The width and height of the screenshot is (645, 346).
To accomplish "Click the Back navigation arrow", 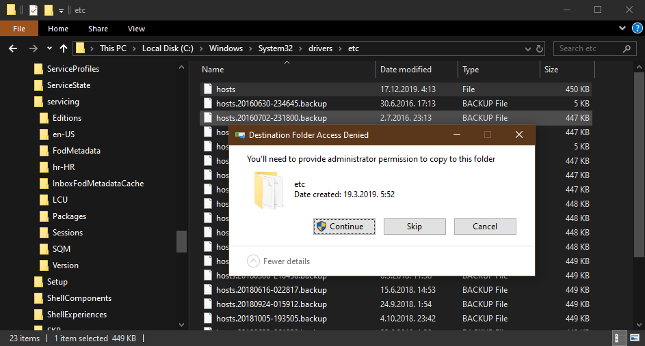I will [x=12, y=48].
